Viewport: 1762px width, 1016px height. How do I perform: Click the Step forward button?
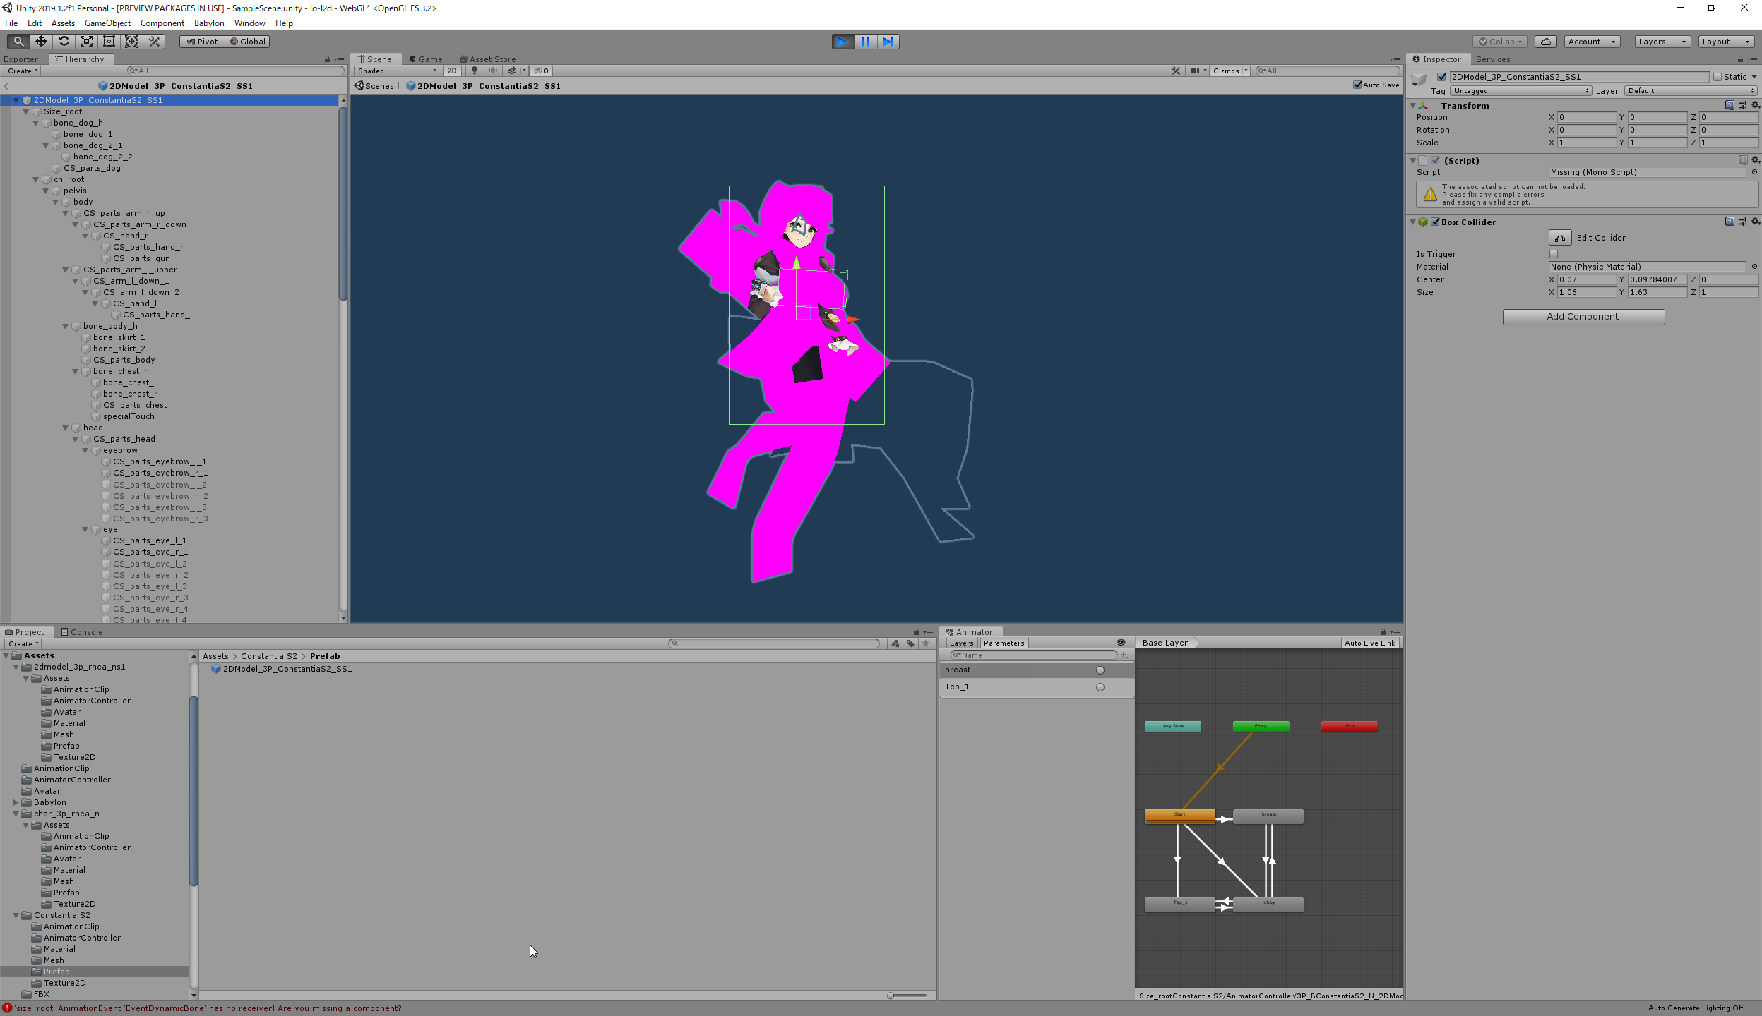click(888, 42)
